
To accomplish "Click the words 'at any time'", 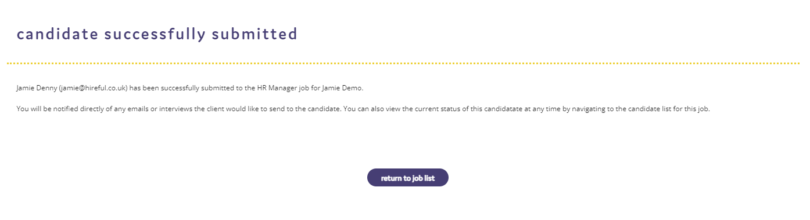I will 542,109.
